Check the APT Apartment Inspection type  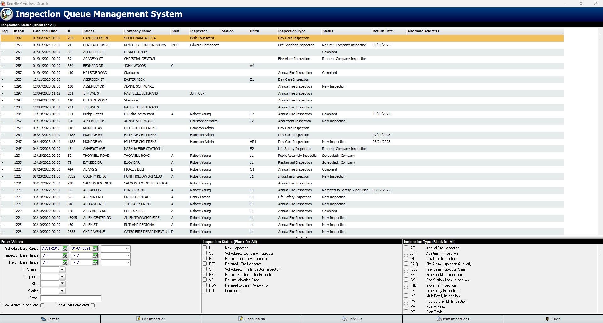pyautogui.click(x=406, y=253)
